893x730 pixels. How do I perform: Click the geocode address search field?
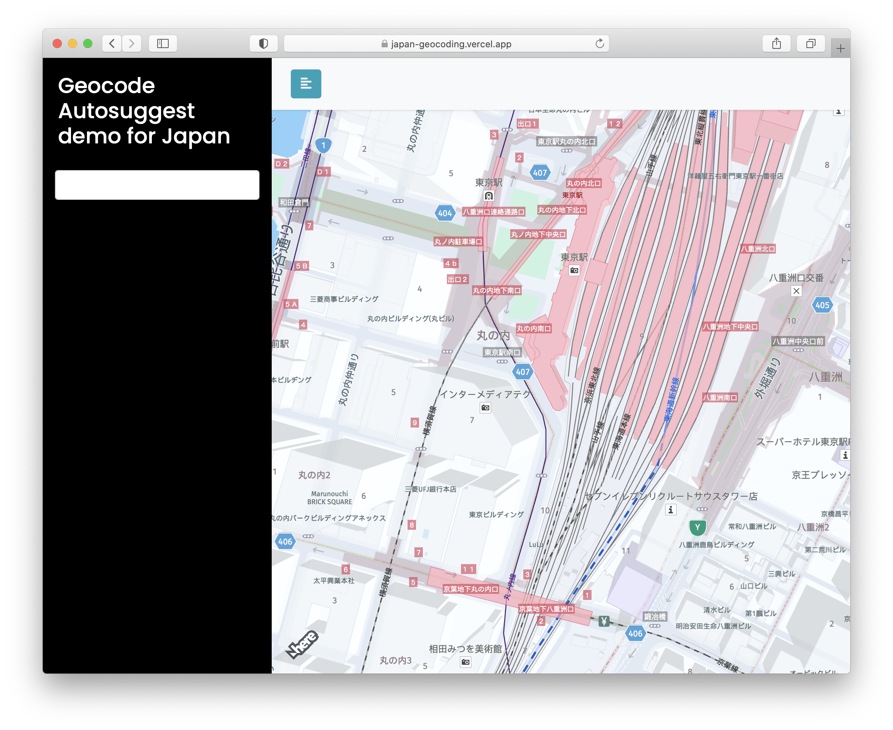point(157,185)
